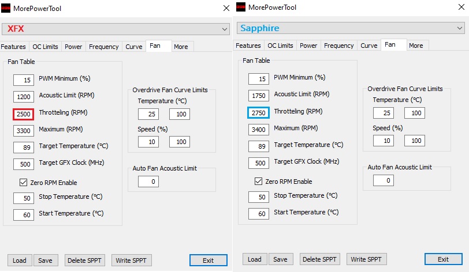Select Power tab in Sapphire window
This screenshot has height=272, width=469.
point(308,46)
